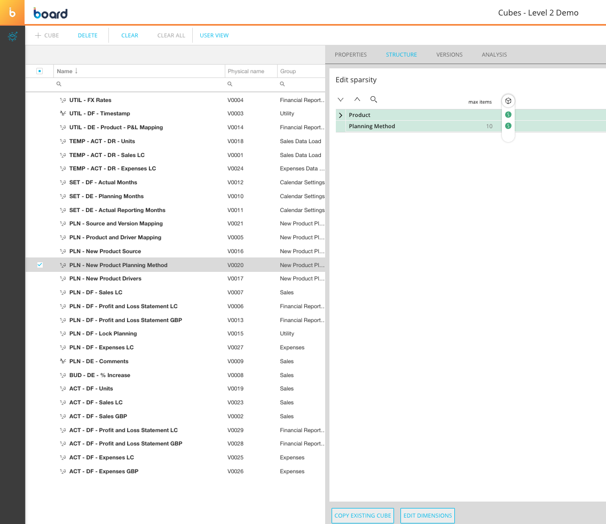
Task: Click the CLEAR button
Action: pyautogui.click(x=129, y=35)
